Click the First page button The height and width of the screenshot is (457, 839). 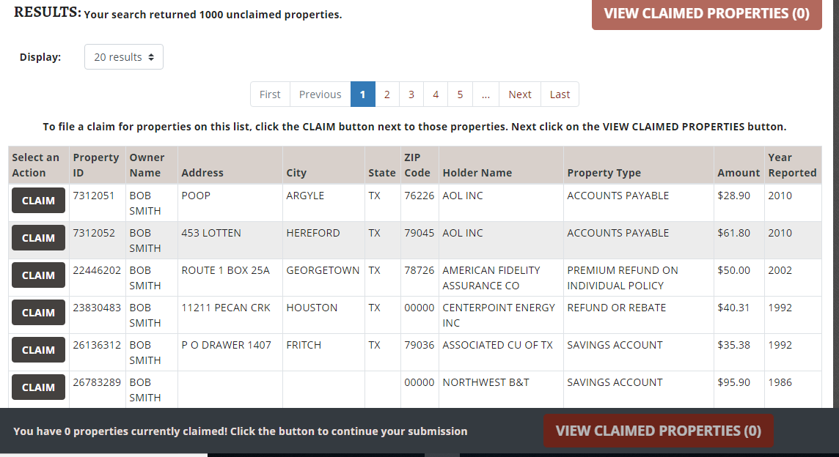(270, 94)
